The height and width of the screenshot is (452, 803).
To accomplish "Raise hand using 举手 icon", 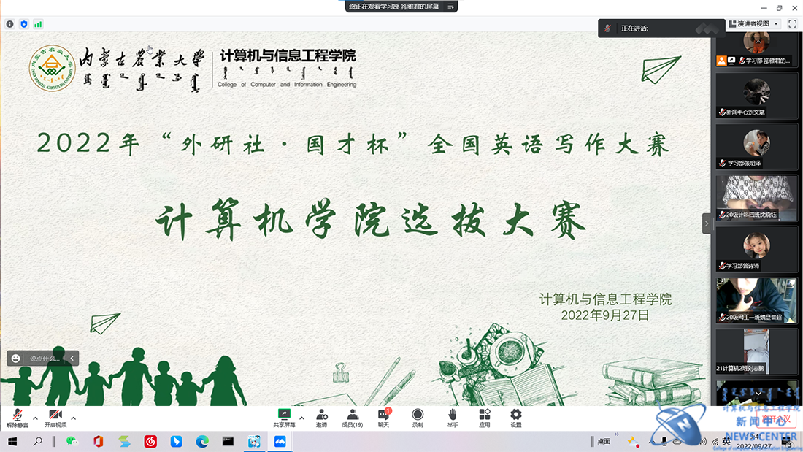I will point(453,418).
